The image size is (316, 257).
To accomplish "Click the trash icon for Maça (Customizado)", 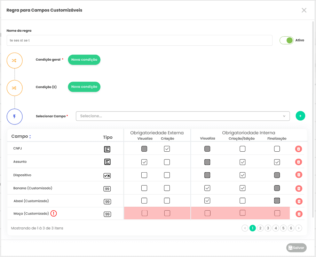I will pyautogui.click(x=299, y=214).
